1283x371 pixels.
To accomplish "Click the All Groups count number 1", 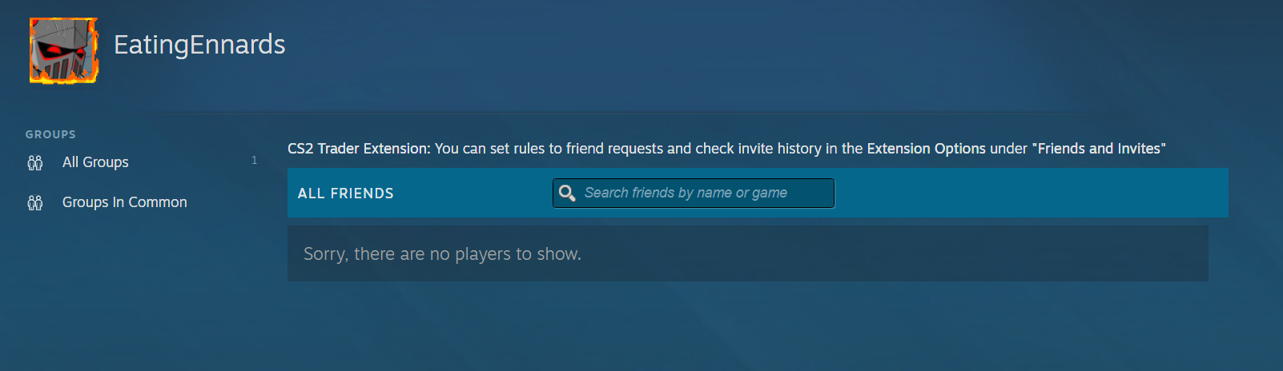I will click(x=255, y=161).
